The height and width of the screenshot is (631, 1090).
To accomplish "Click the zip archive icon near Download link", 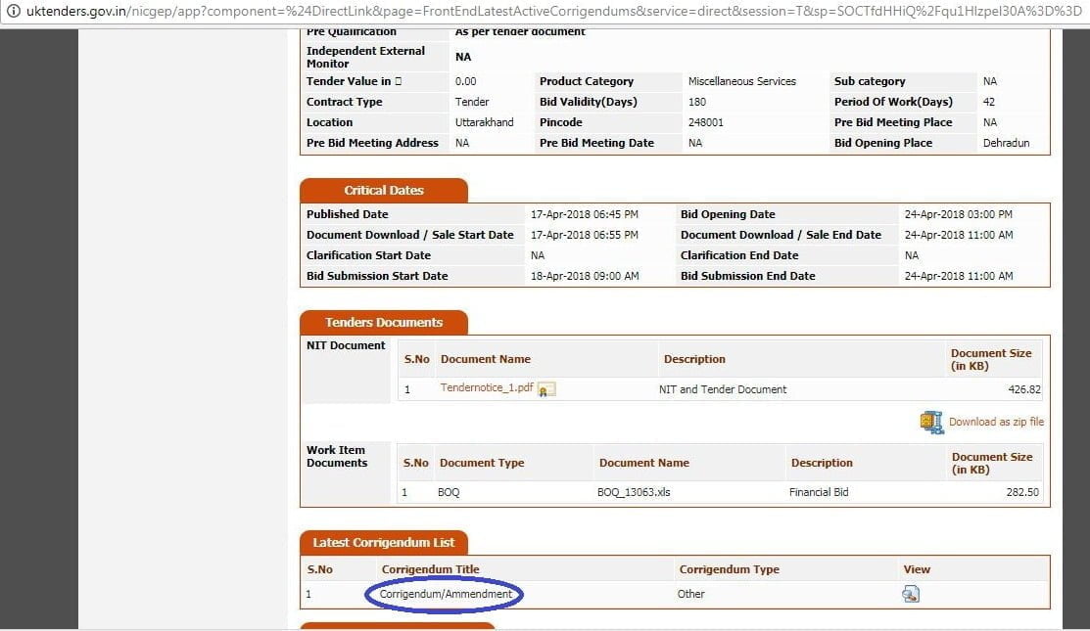I will coord(930,421).
